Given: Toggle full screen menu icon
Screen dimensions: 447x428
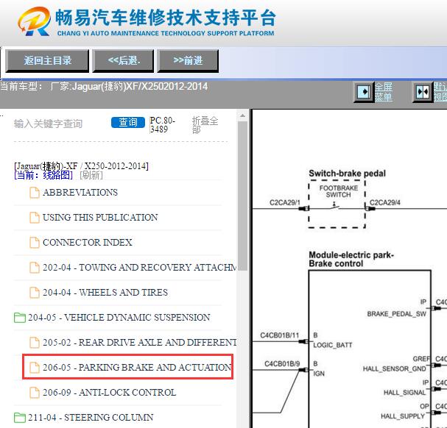Looking at the screenshot, I should (364, 92).
